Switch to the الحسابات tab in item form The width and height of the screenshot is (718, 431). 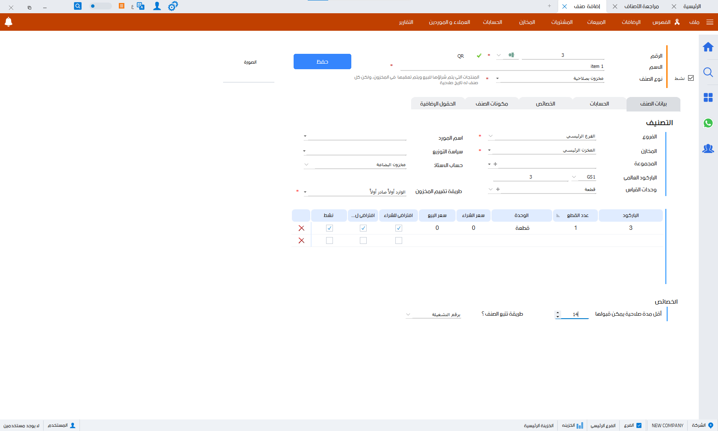(599, 104)
